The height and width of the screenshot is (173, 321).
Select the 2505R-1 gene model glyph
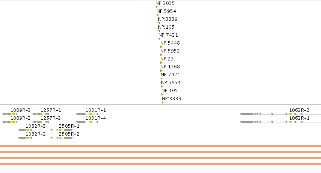point(62,130)
